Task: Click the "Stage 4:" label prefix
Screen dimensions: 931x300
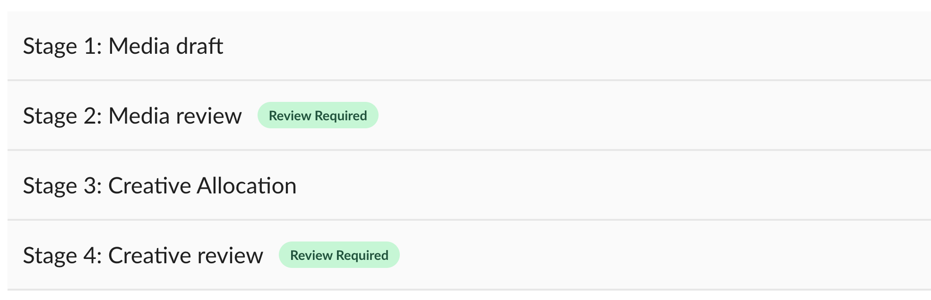Action: coord(62,256)
